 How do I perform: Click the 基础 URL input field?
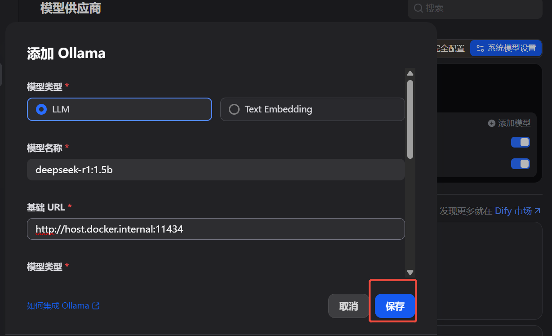point(216,229)
